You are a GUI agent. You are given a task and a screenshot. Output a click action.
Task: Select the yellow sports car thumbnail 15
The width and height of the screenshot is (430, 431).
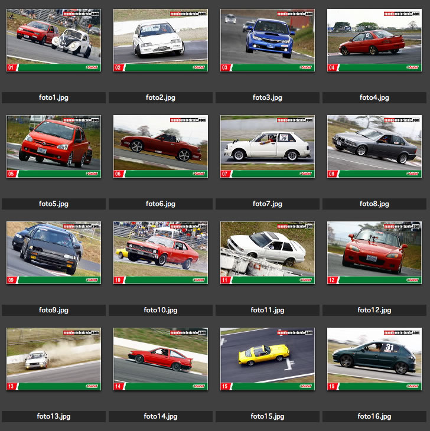tap(268, 359)
